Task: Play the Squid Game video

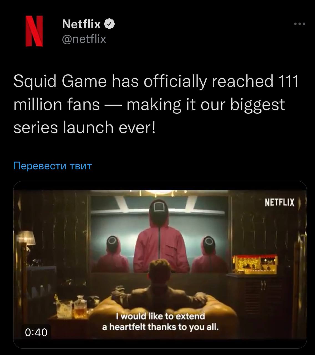Action: [160, 265]
